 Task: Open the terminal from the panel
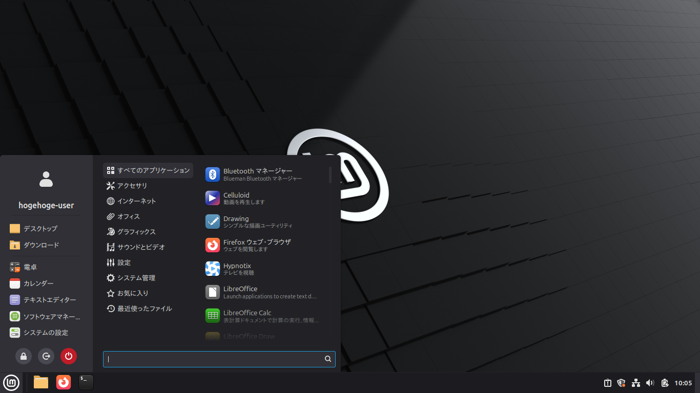(x=86, y=382)
